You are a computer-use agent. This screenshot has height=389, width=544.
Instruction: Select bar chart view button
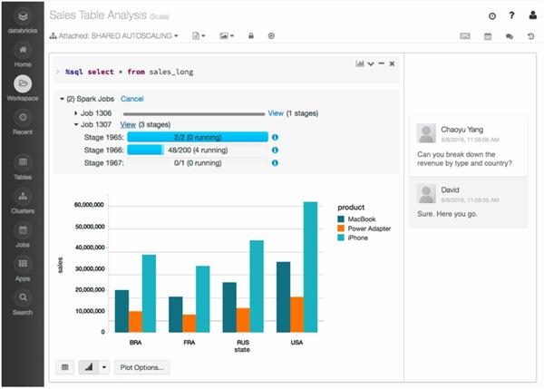coord(89,367)
